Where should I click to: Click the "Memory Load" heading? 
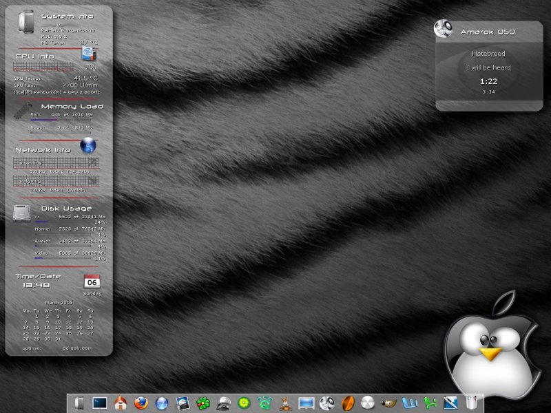72,107
